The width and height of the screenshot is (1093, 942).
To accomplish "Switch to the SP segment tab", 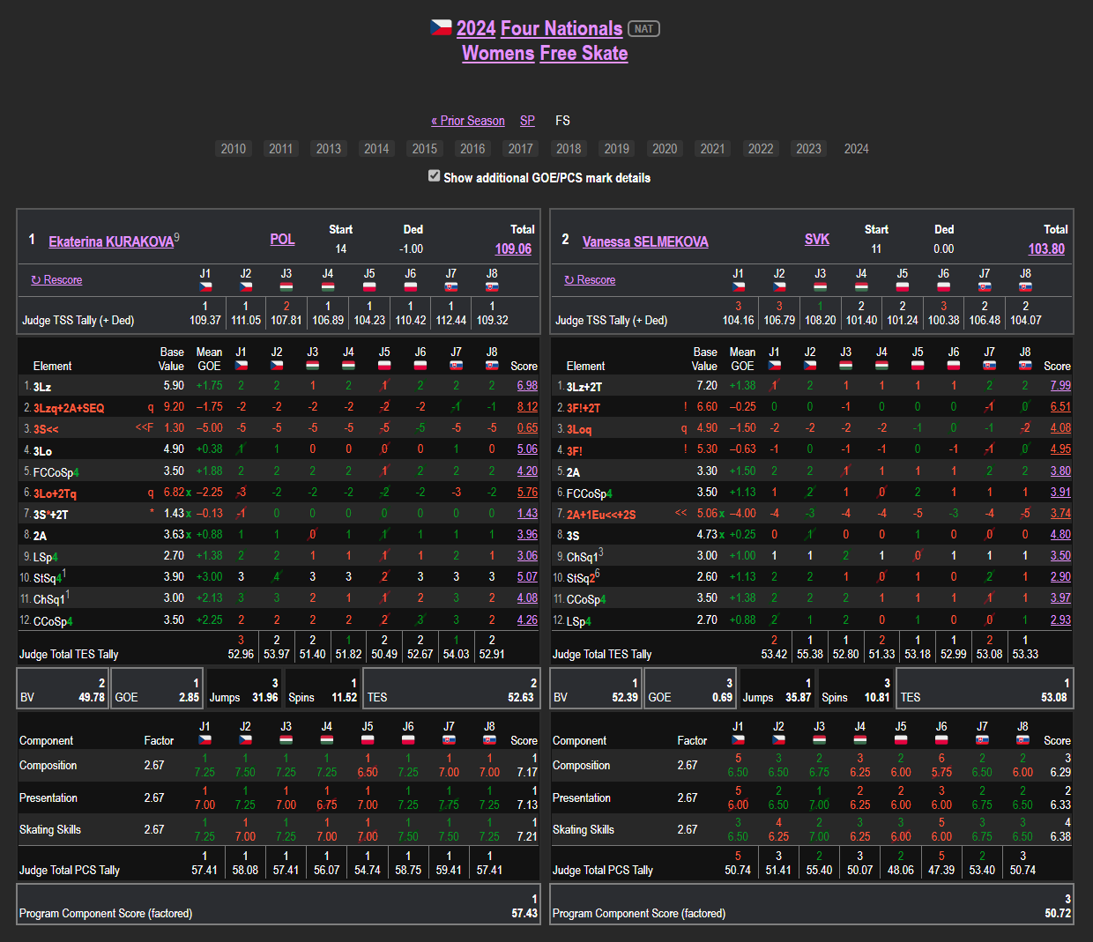I will tap(527, 121).
